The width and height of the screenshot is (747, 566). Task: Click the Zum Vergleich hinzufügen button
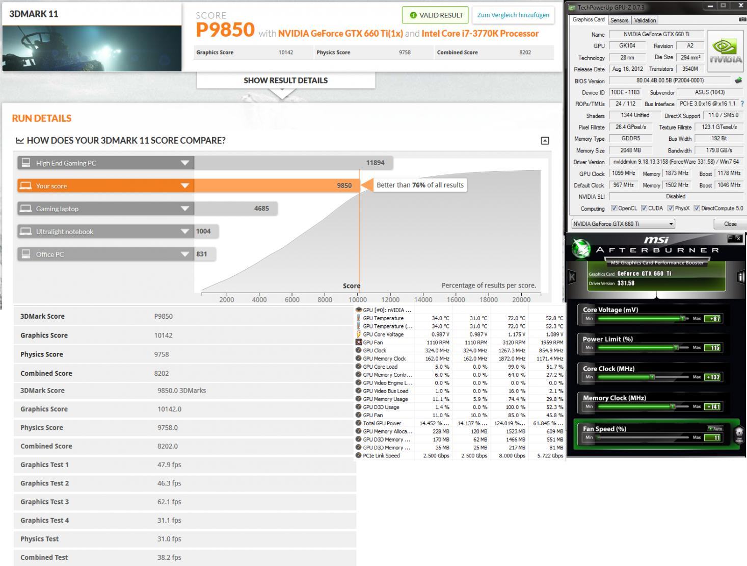[513, 15]
